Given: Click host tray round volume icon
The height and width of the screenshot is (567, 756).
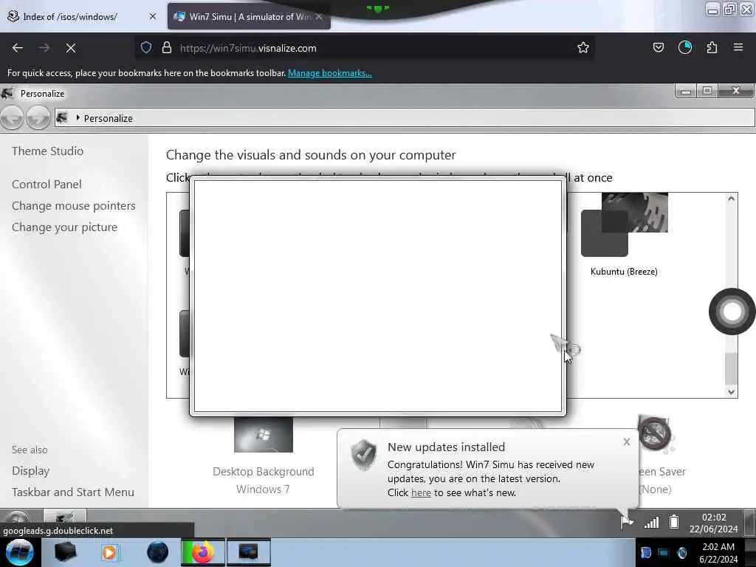Looking at the screenshot, I should pos(681,552).
